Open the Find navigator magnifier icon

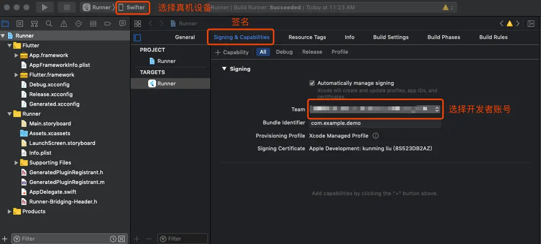tap(49, 23)
